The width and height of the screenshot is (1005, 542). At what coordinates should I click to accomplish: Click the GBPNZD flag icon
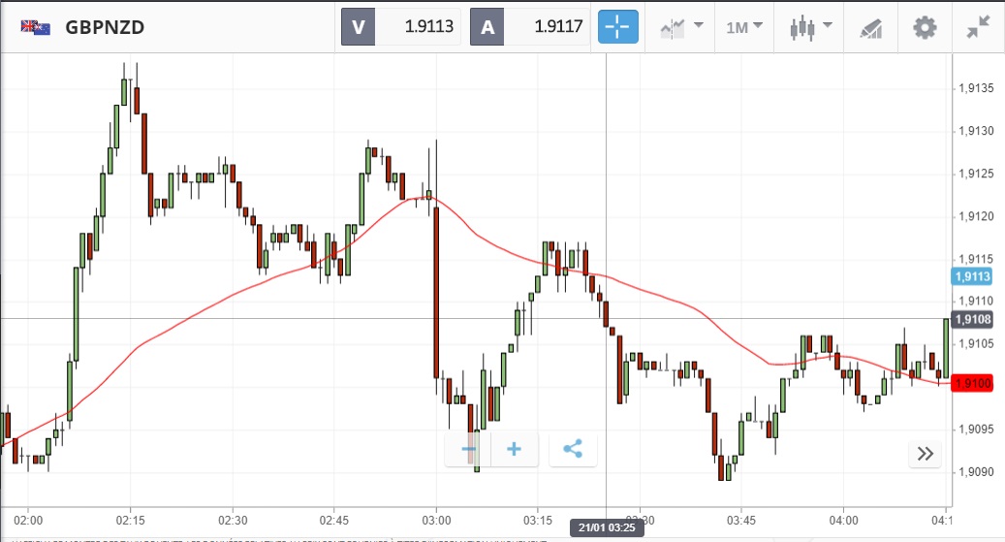click(x=36, y=27)
